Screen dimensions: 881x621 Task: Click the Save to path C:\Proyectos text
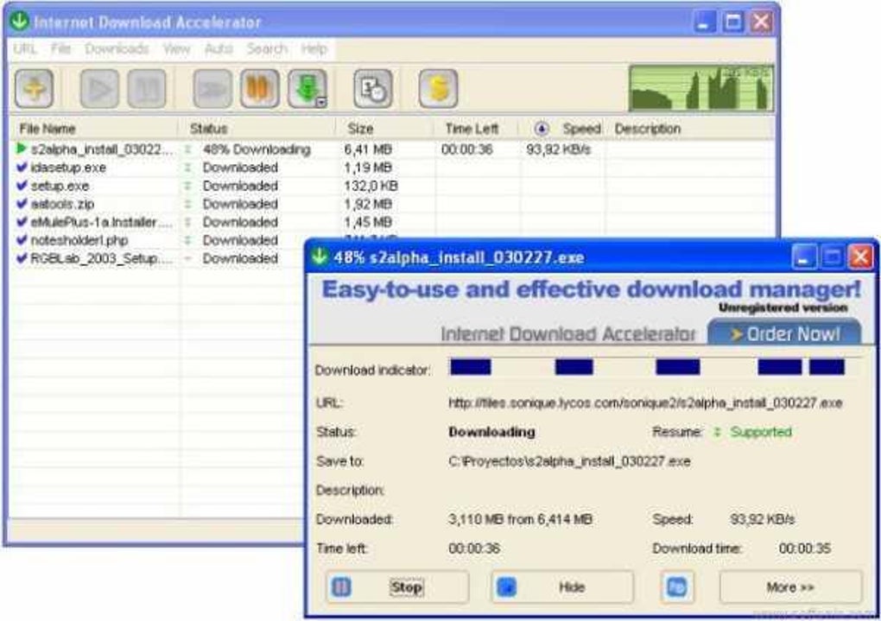point(569,461)
